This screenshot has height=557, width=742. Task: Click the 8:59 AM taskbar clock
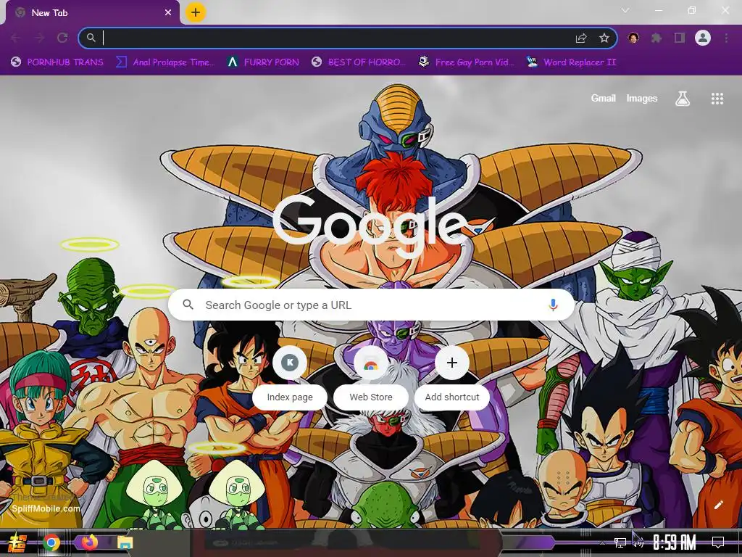click(675, 542)
